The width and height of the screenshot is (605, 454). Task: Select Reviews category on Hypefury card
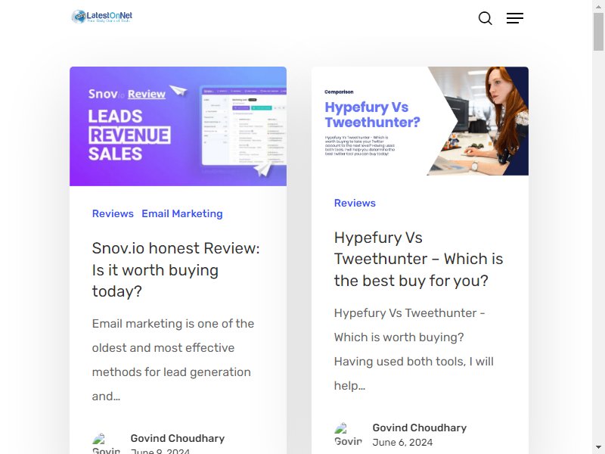pos(355,203)
